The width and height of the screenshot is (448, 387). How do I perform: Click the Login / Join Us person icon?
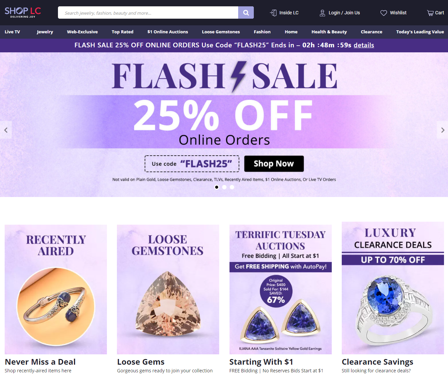[x=322, y=13]
